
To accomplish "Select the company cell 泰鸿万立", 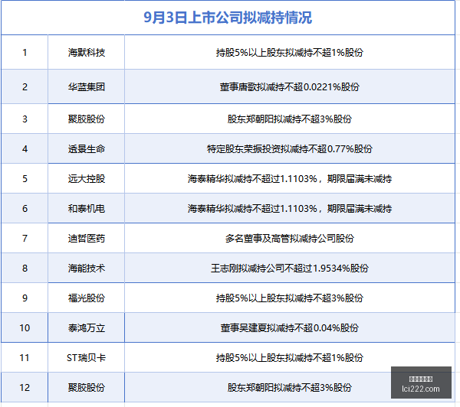I will click(86, 328).
